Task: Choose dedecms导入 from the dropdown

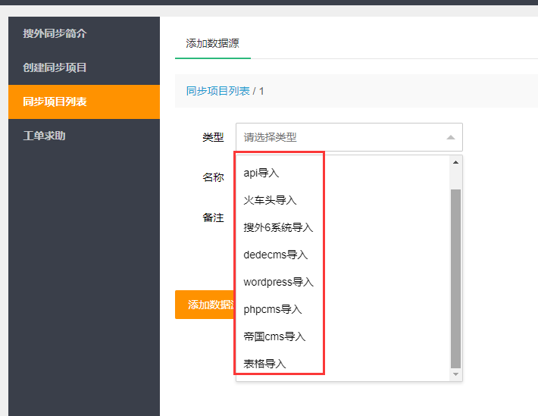Action: tap(275, 255)
